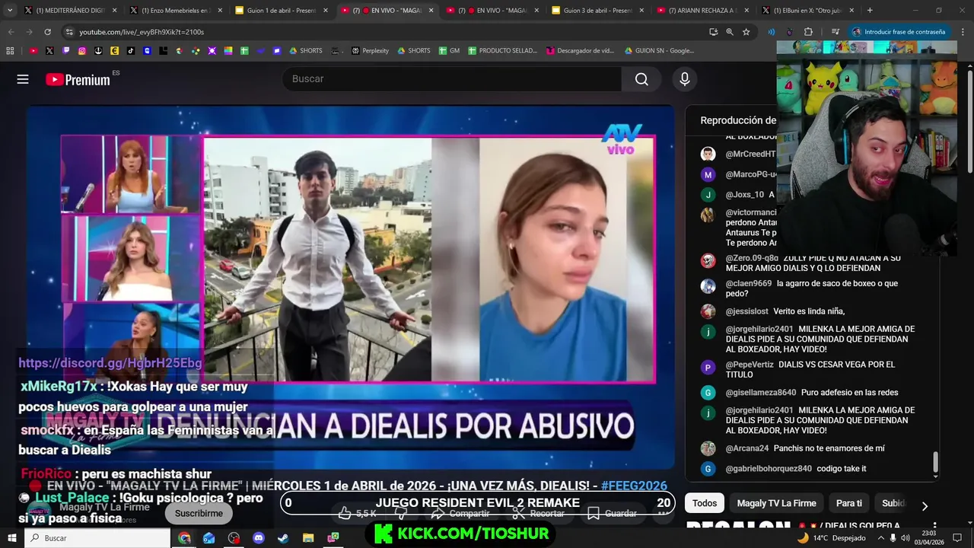Screen dimensions: 974x548
Task: Reload the page in Chrome
Action: click(x=47, y=32)
